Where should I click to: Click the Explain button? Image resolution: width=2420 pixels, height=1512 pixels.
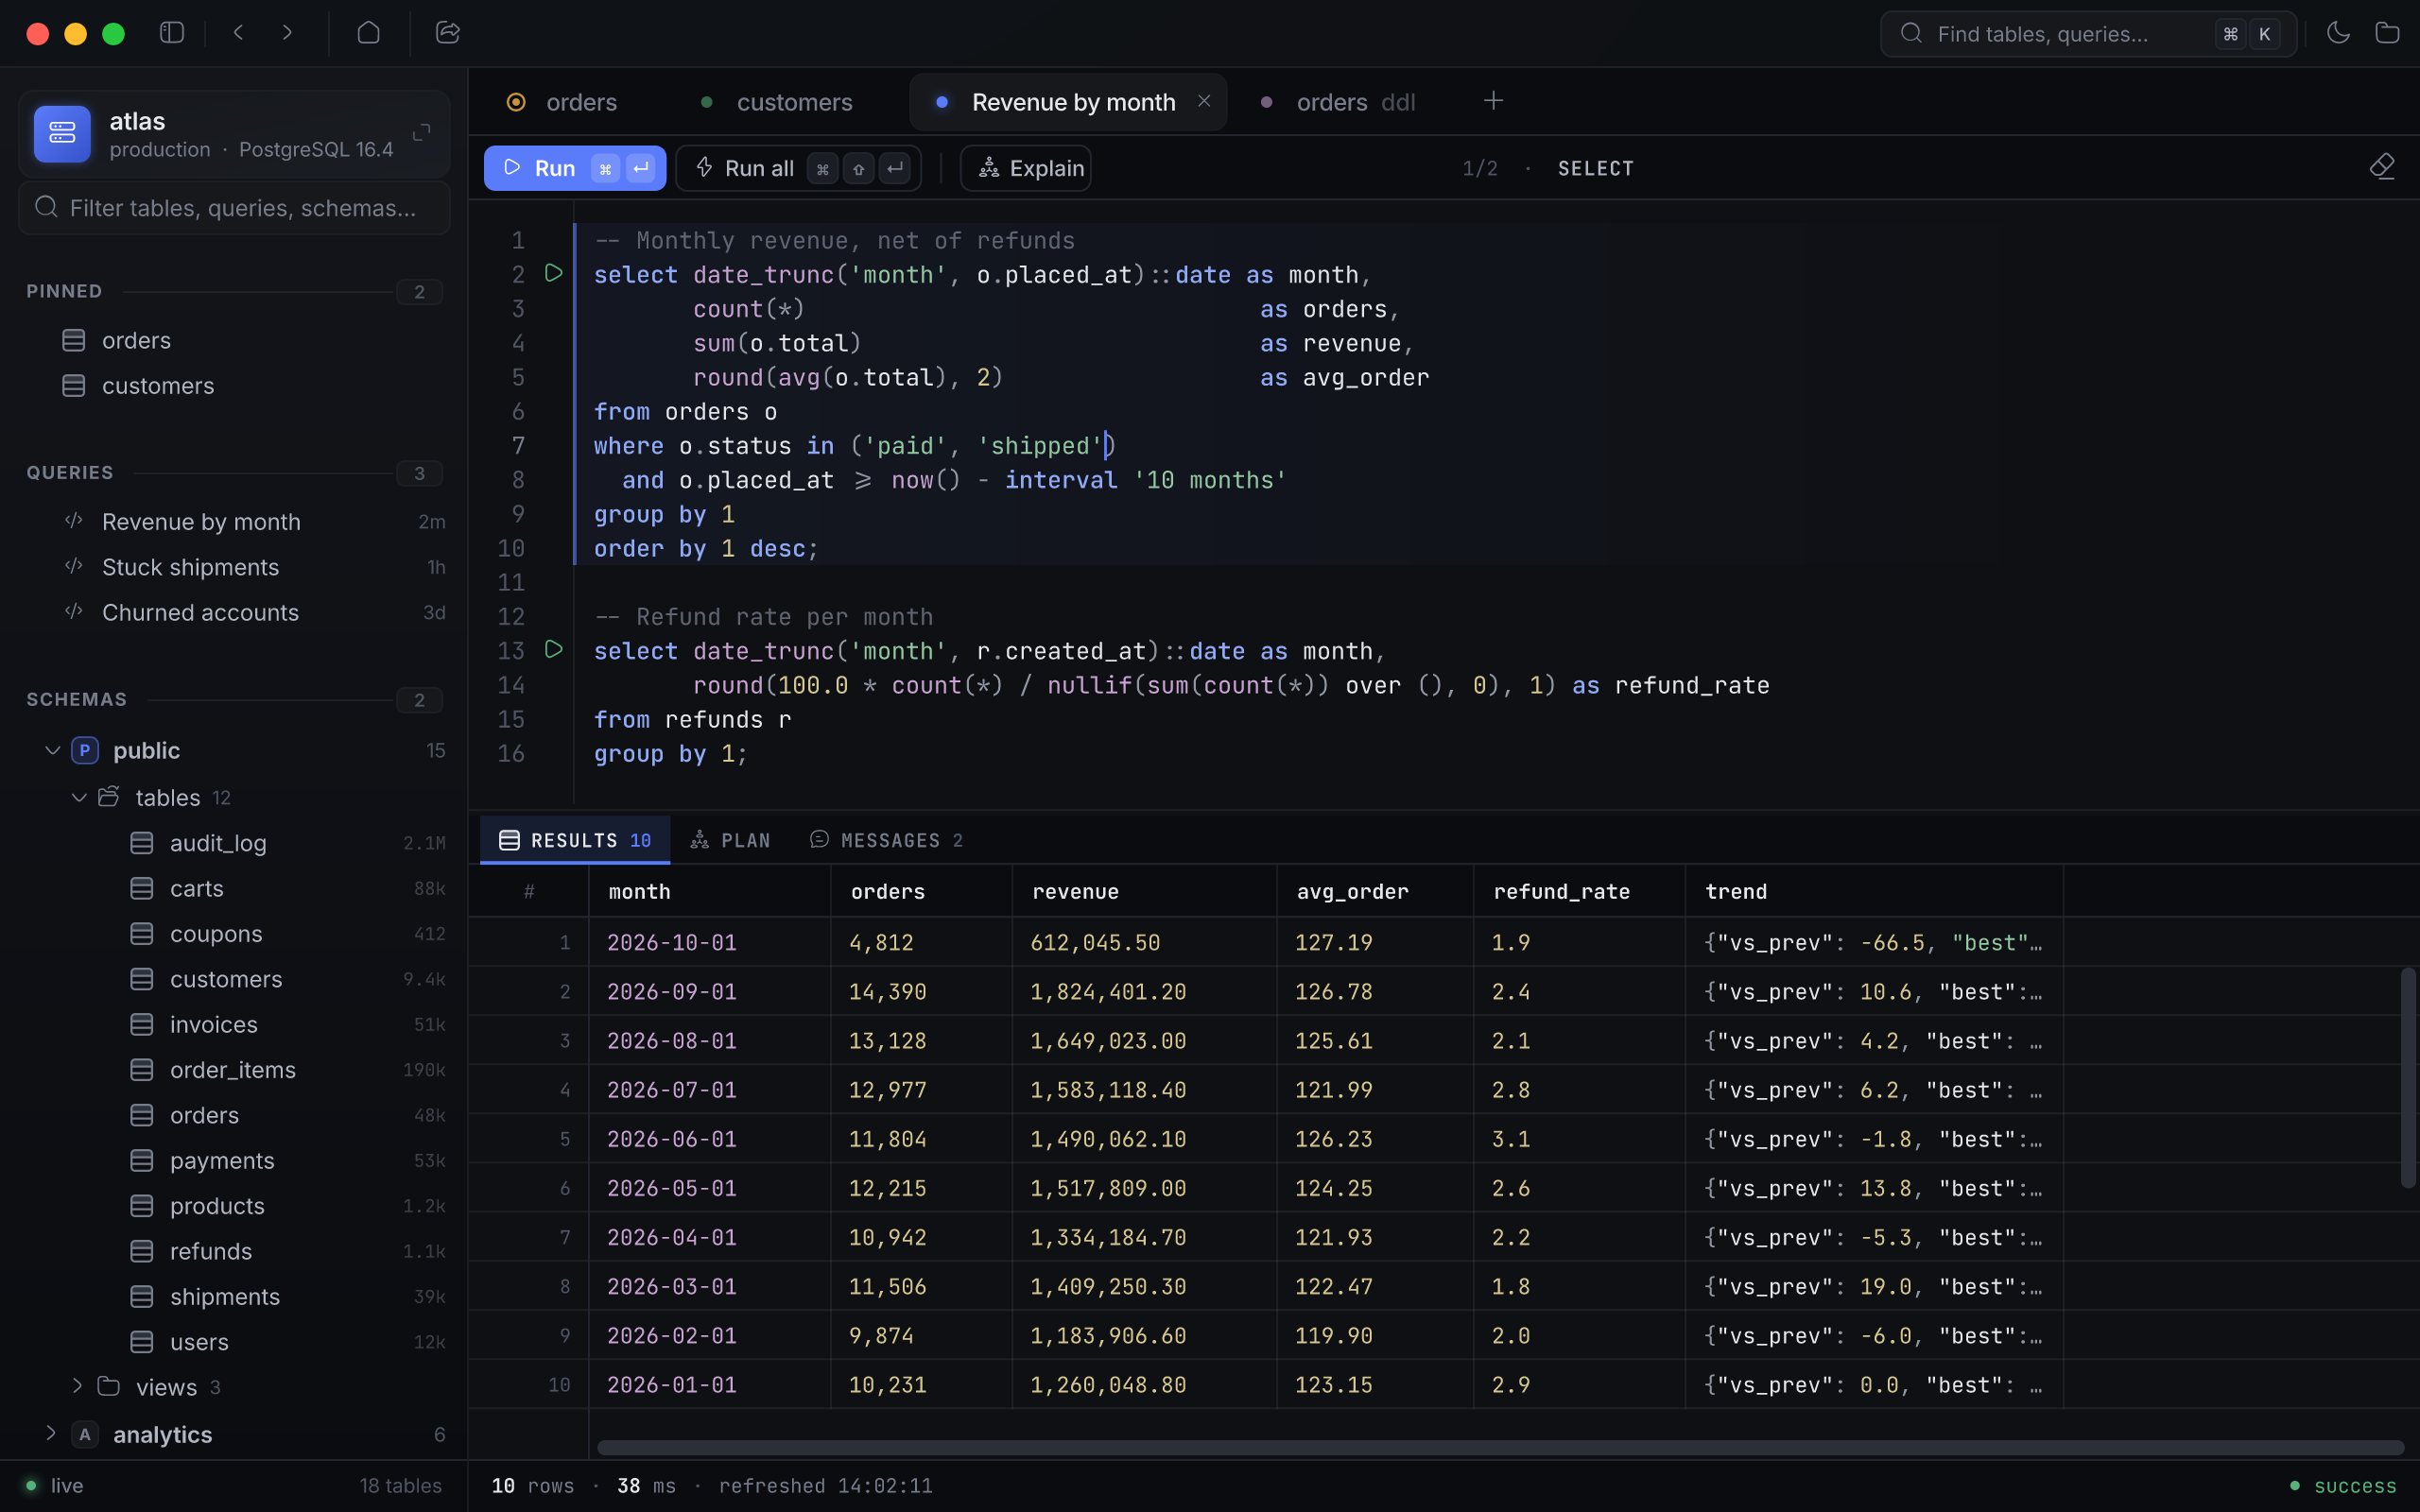tap(1026, 168)
